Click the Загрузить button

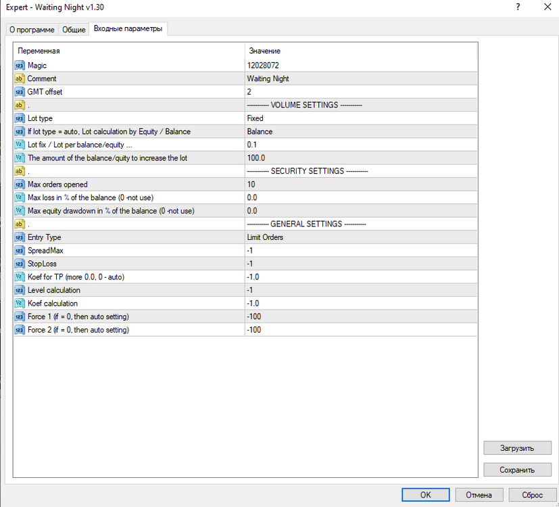[517, 448]
